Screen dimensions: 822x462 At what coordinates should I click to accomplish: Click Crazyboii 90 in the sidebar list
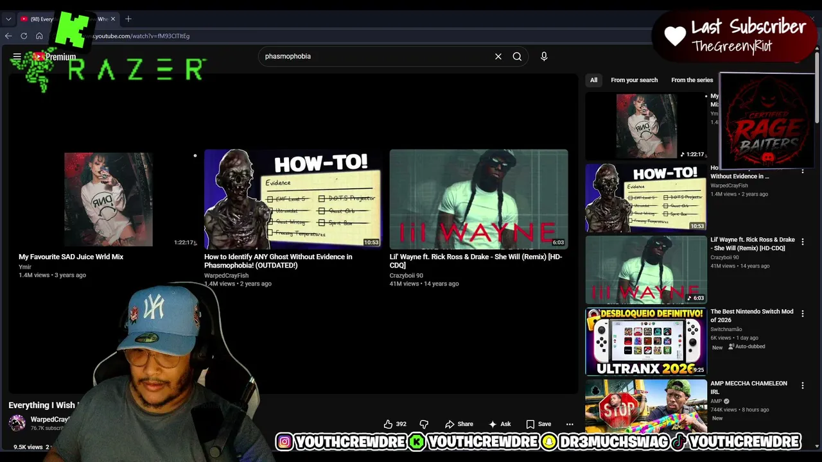click(x=724, y=257)
